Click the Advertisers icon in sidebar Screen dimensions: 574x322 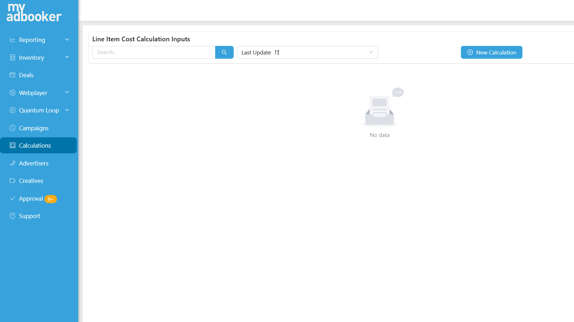12,163
